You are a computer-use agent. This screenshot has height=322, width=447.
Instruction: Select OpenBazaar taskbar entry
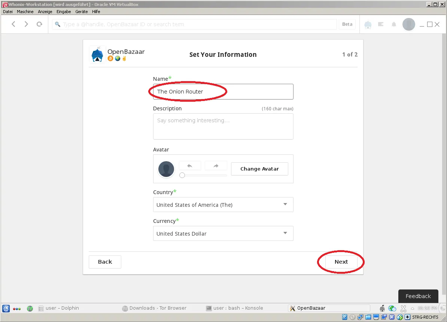[329, 308]
